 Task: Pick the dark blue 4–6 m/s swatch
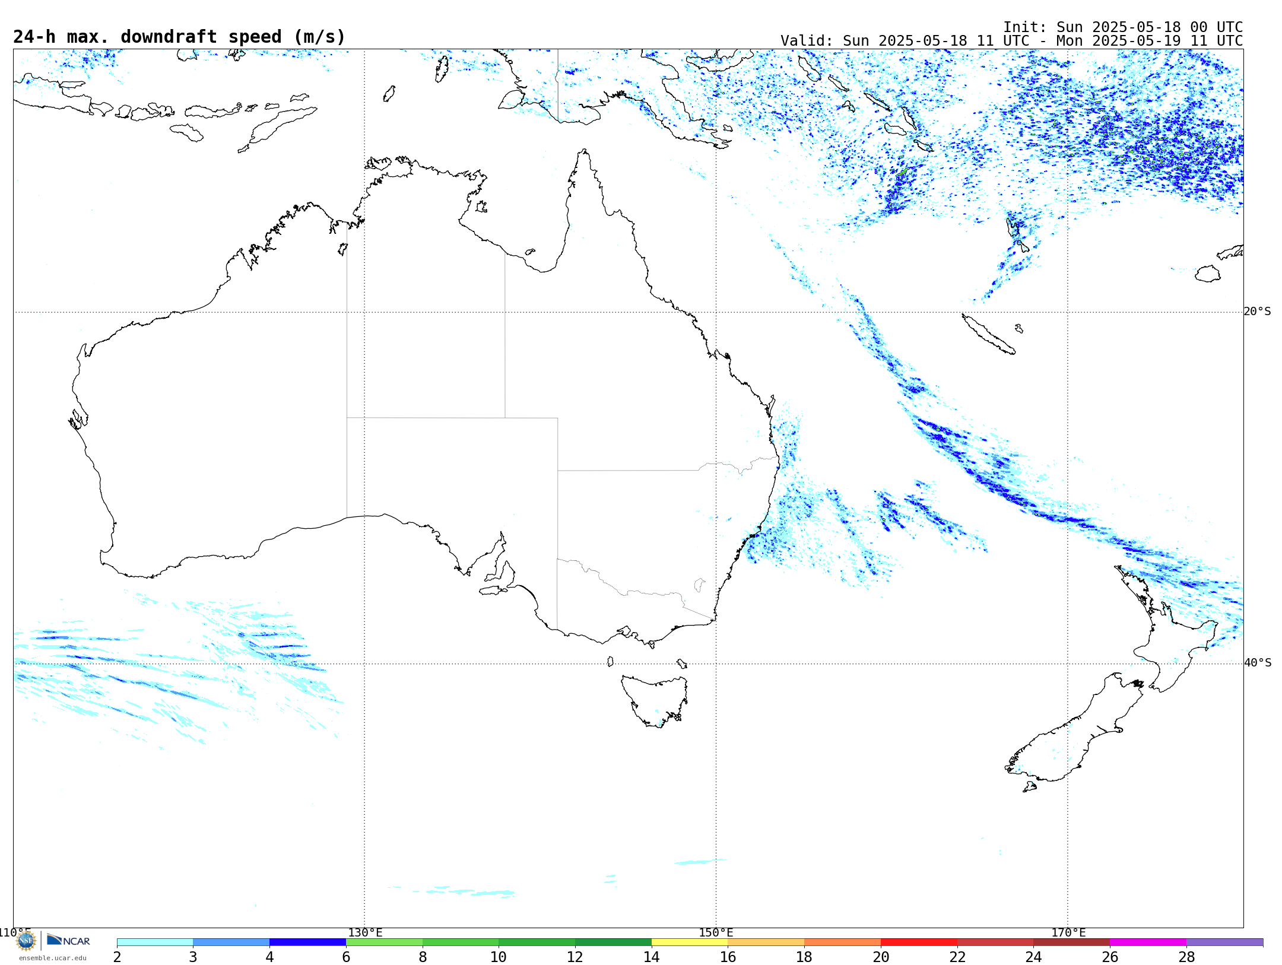click(x=307, y=942)
